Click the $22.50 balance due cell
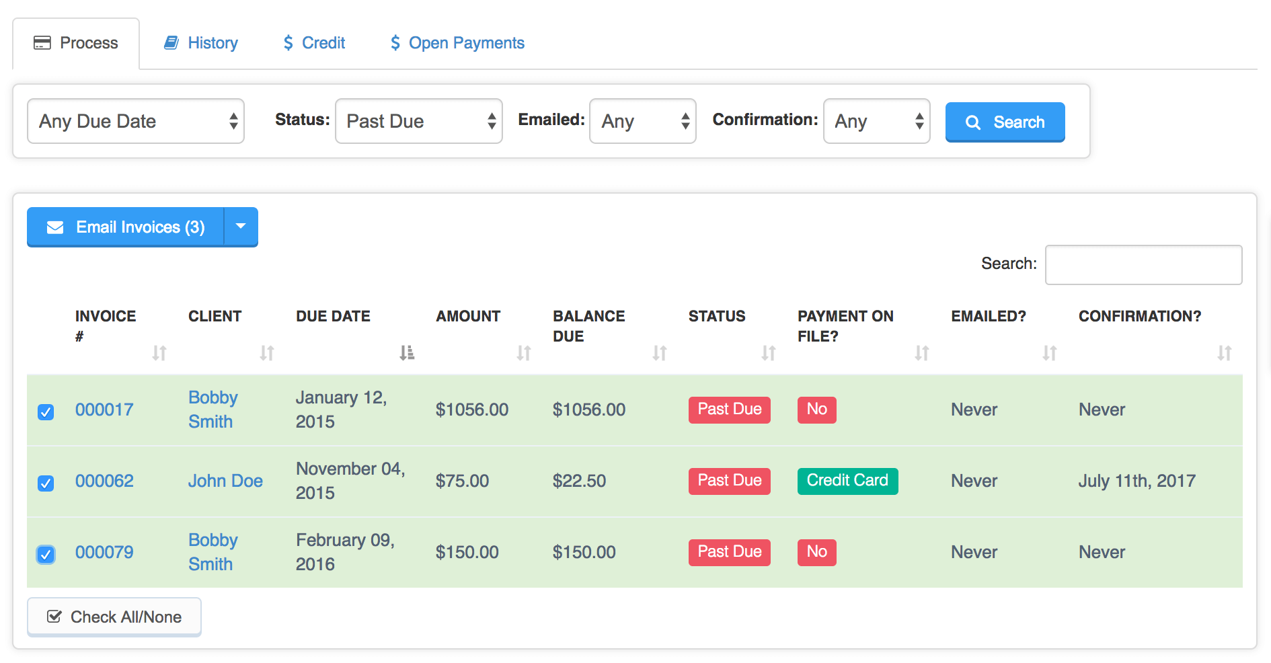The image size is (1271, 663). [579, 481]
